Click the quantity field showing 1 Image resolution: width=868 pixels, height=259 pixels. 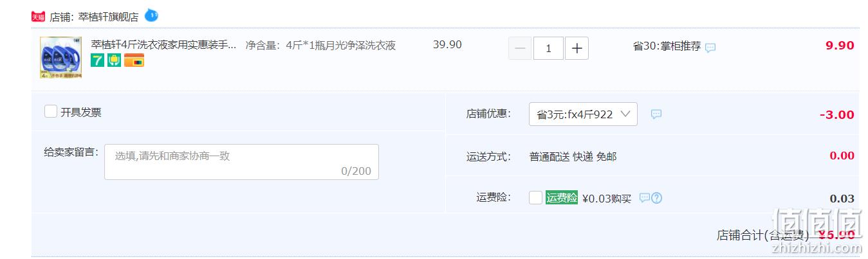point(548,48)
